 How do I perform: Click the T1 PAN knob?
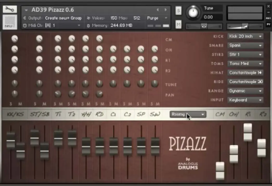[x=58, y=94]
